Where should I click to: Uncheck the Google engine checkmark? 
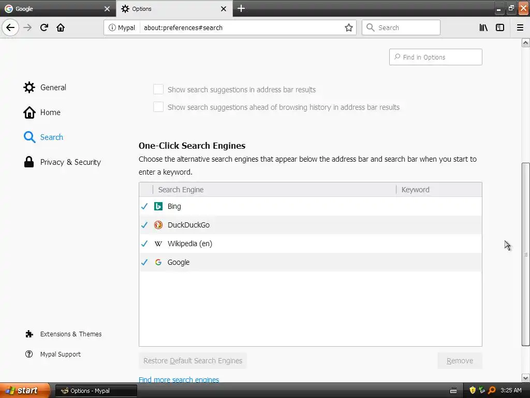tap(144, 262)
